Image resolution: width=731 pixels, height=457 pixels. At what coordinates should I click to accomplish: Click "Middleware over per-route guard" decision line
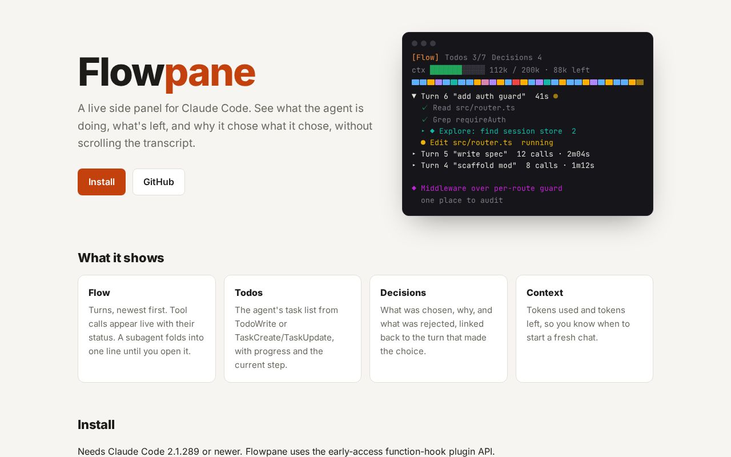(x=492, y=188)
